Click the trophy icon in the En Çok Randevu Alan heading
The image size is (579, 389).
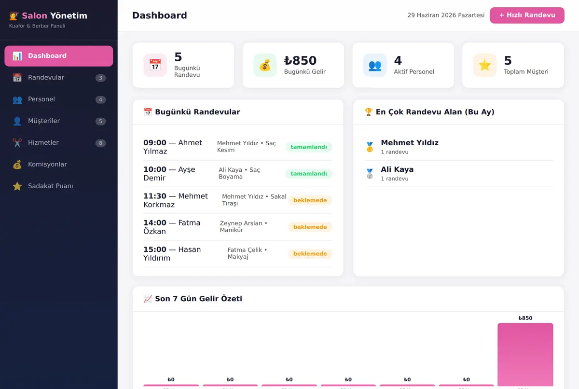click(x=369, y=112)
